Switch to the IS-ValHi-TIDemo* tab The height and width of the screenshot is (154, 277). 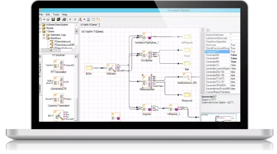coord(89,25)
